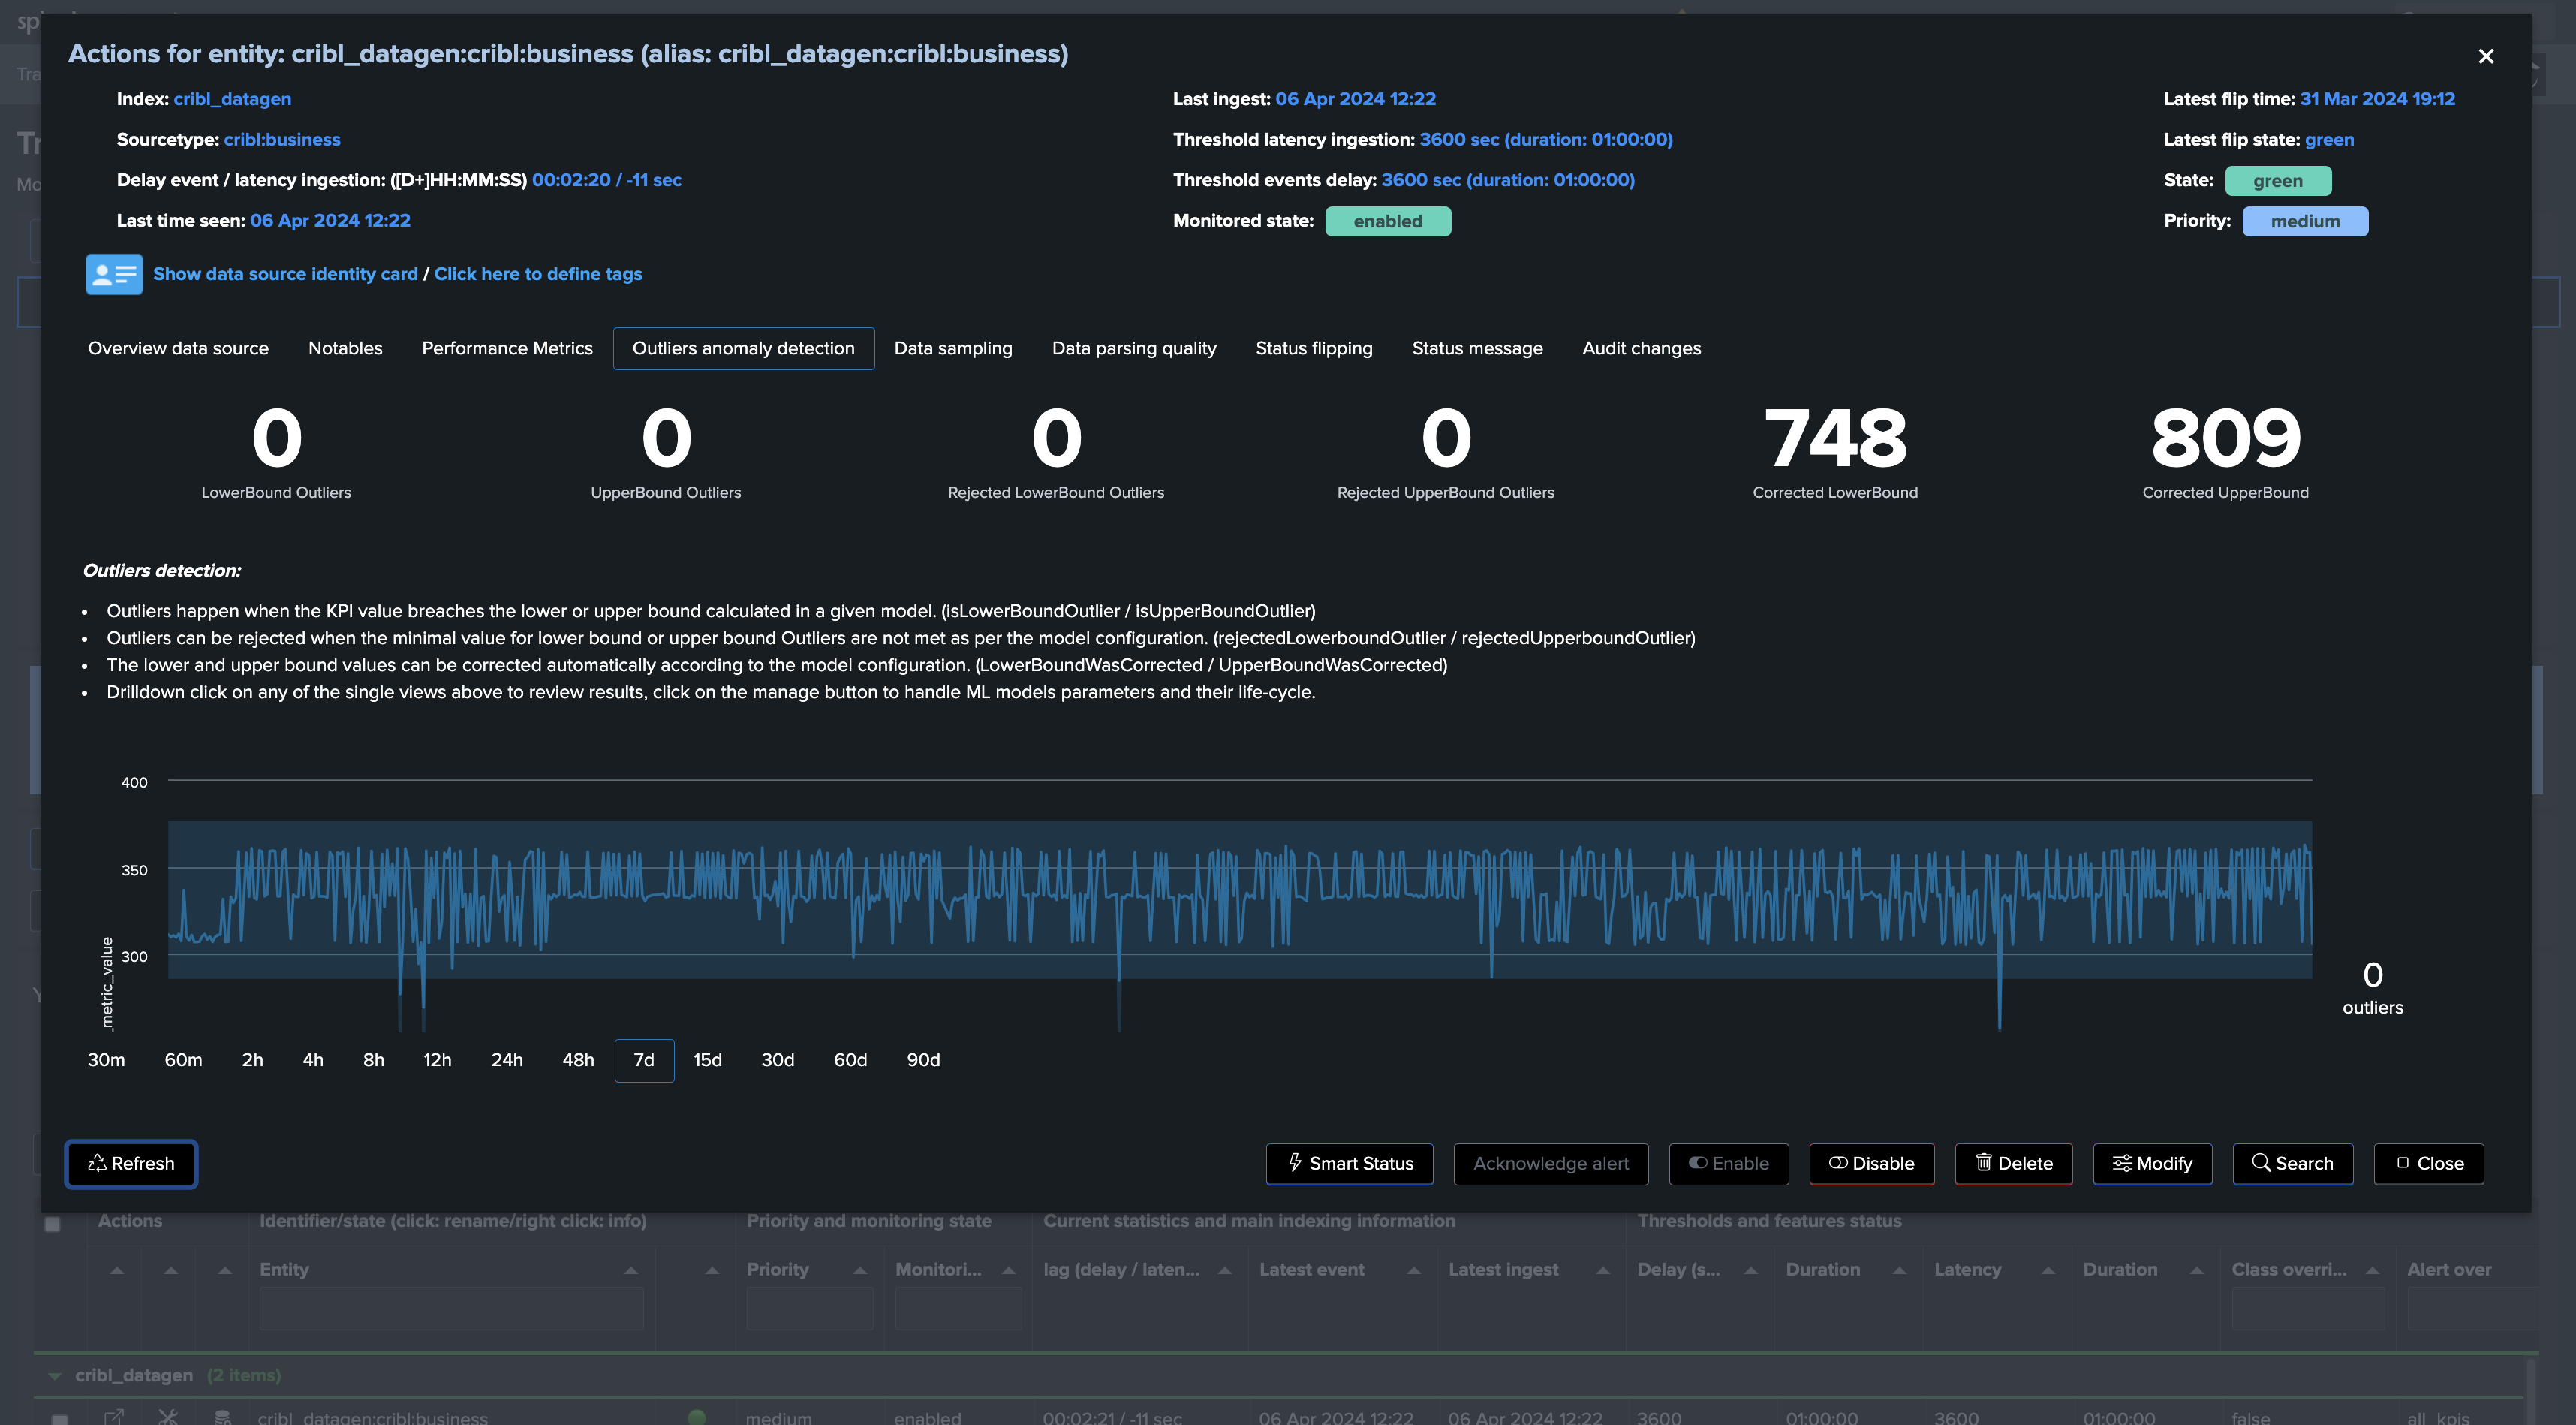Switch to the Performance Metrics tab
Screen dimensions: 2576x1425
pyautogui.click(x=507, y=349)
